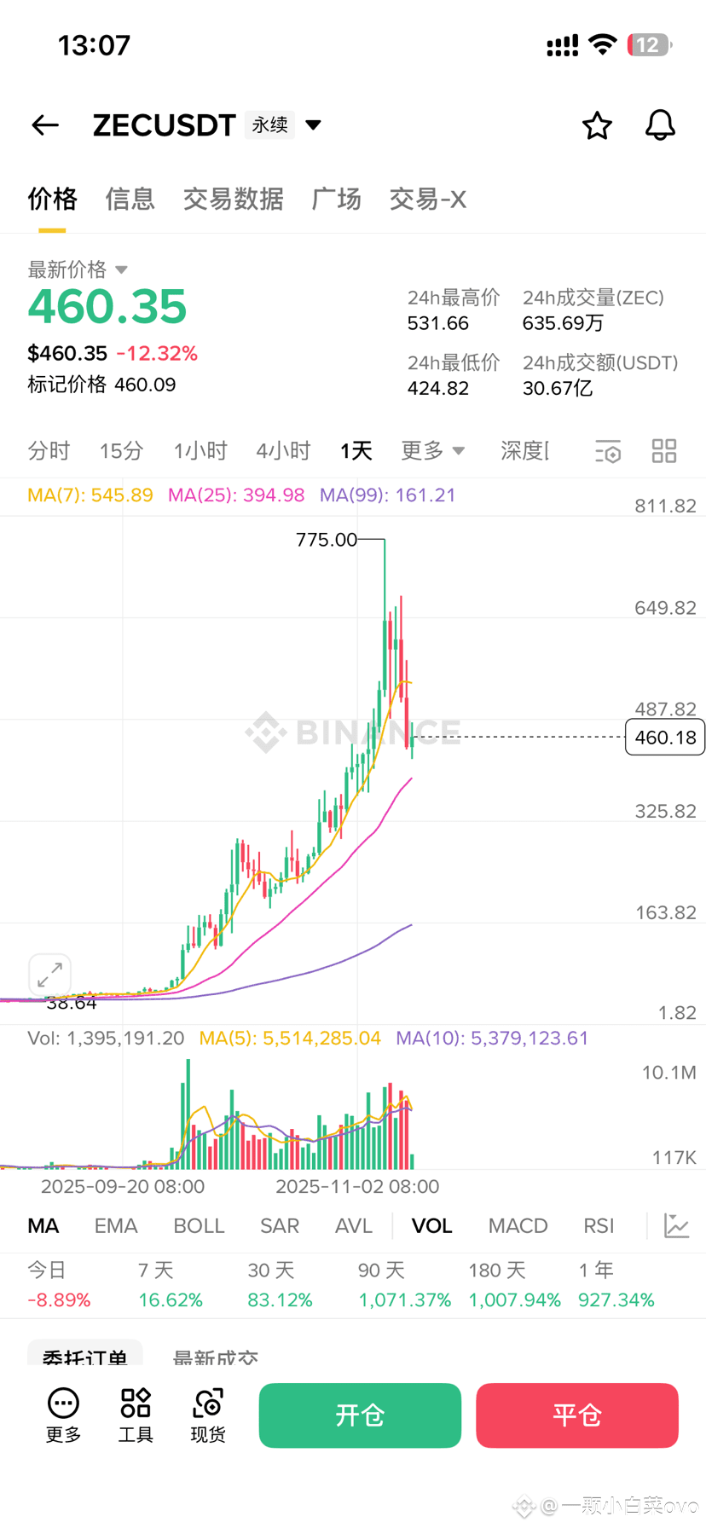Select the 1天 chart interval
Viewport: 706px width, 1528px height.
(356, 450)
